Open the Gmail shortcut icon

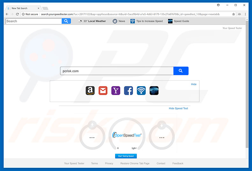[103, 91]
